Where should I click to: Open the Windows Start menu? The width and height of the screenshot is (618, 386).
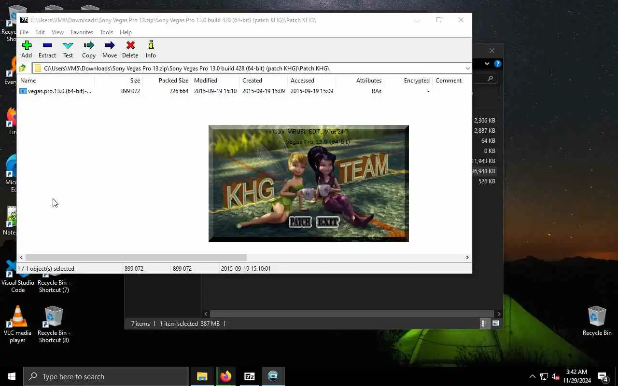pyautogui.click(x=12, y=376)
